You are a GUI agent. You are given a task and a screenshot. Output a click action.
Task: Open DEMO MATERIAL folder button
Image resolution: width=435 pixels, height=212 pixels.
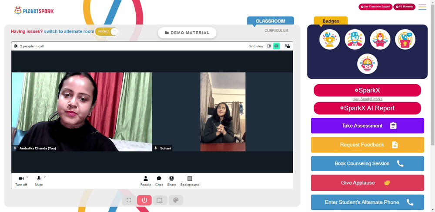(187, 33)
